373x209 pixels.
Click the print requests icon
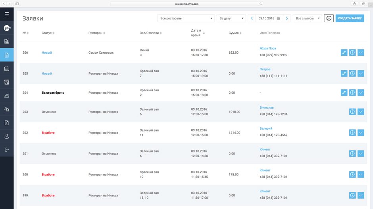coord(329,19)
